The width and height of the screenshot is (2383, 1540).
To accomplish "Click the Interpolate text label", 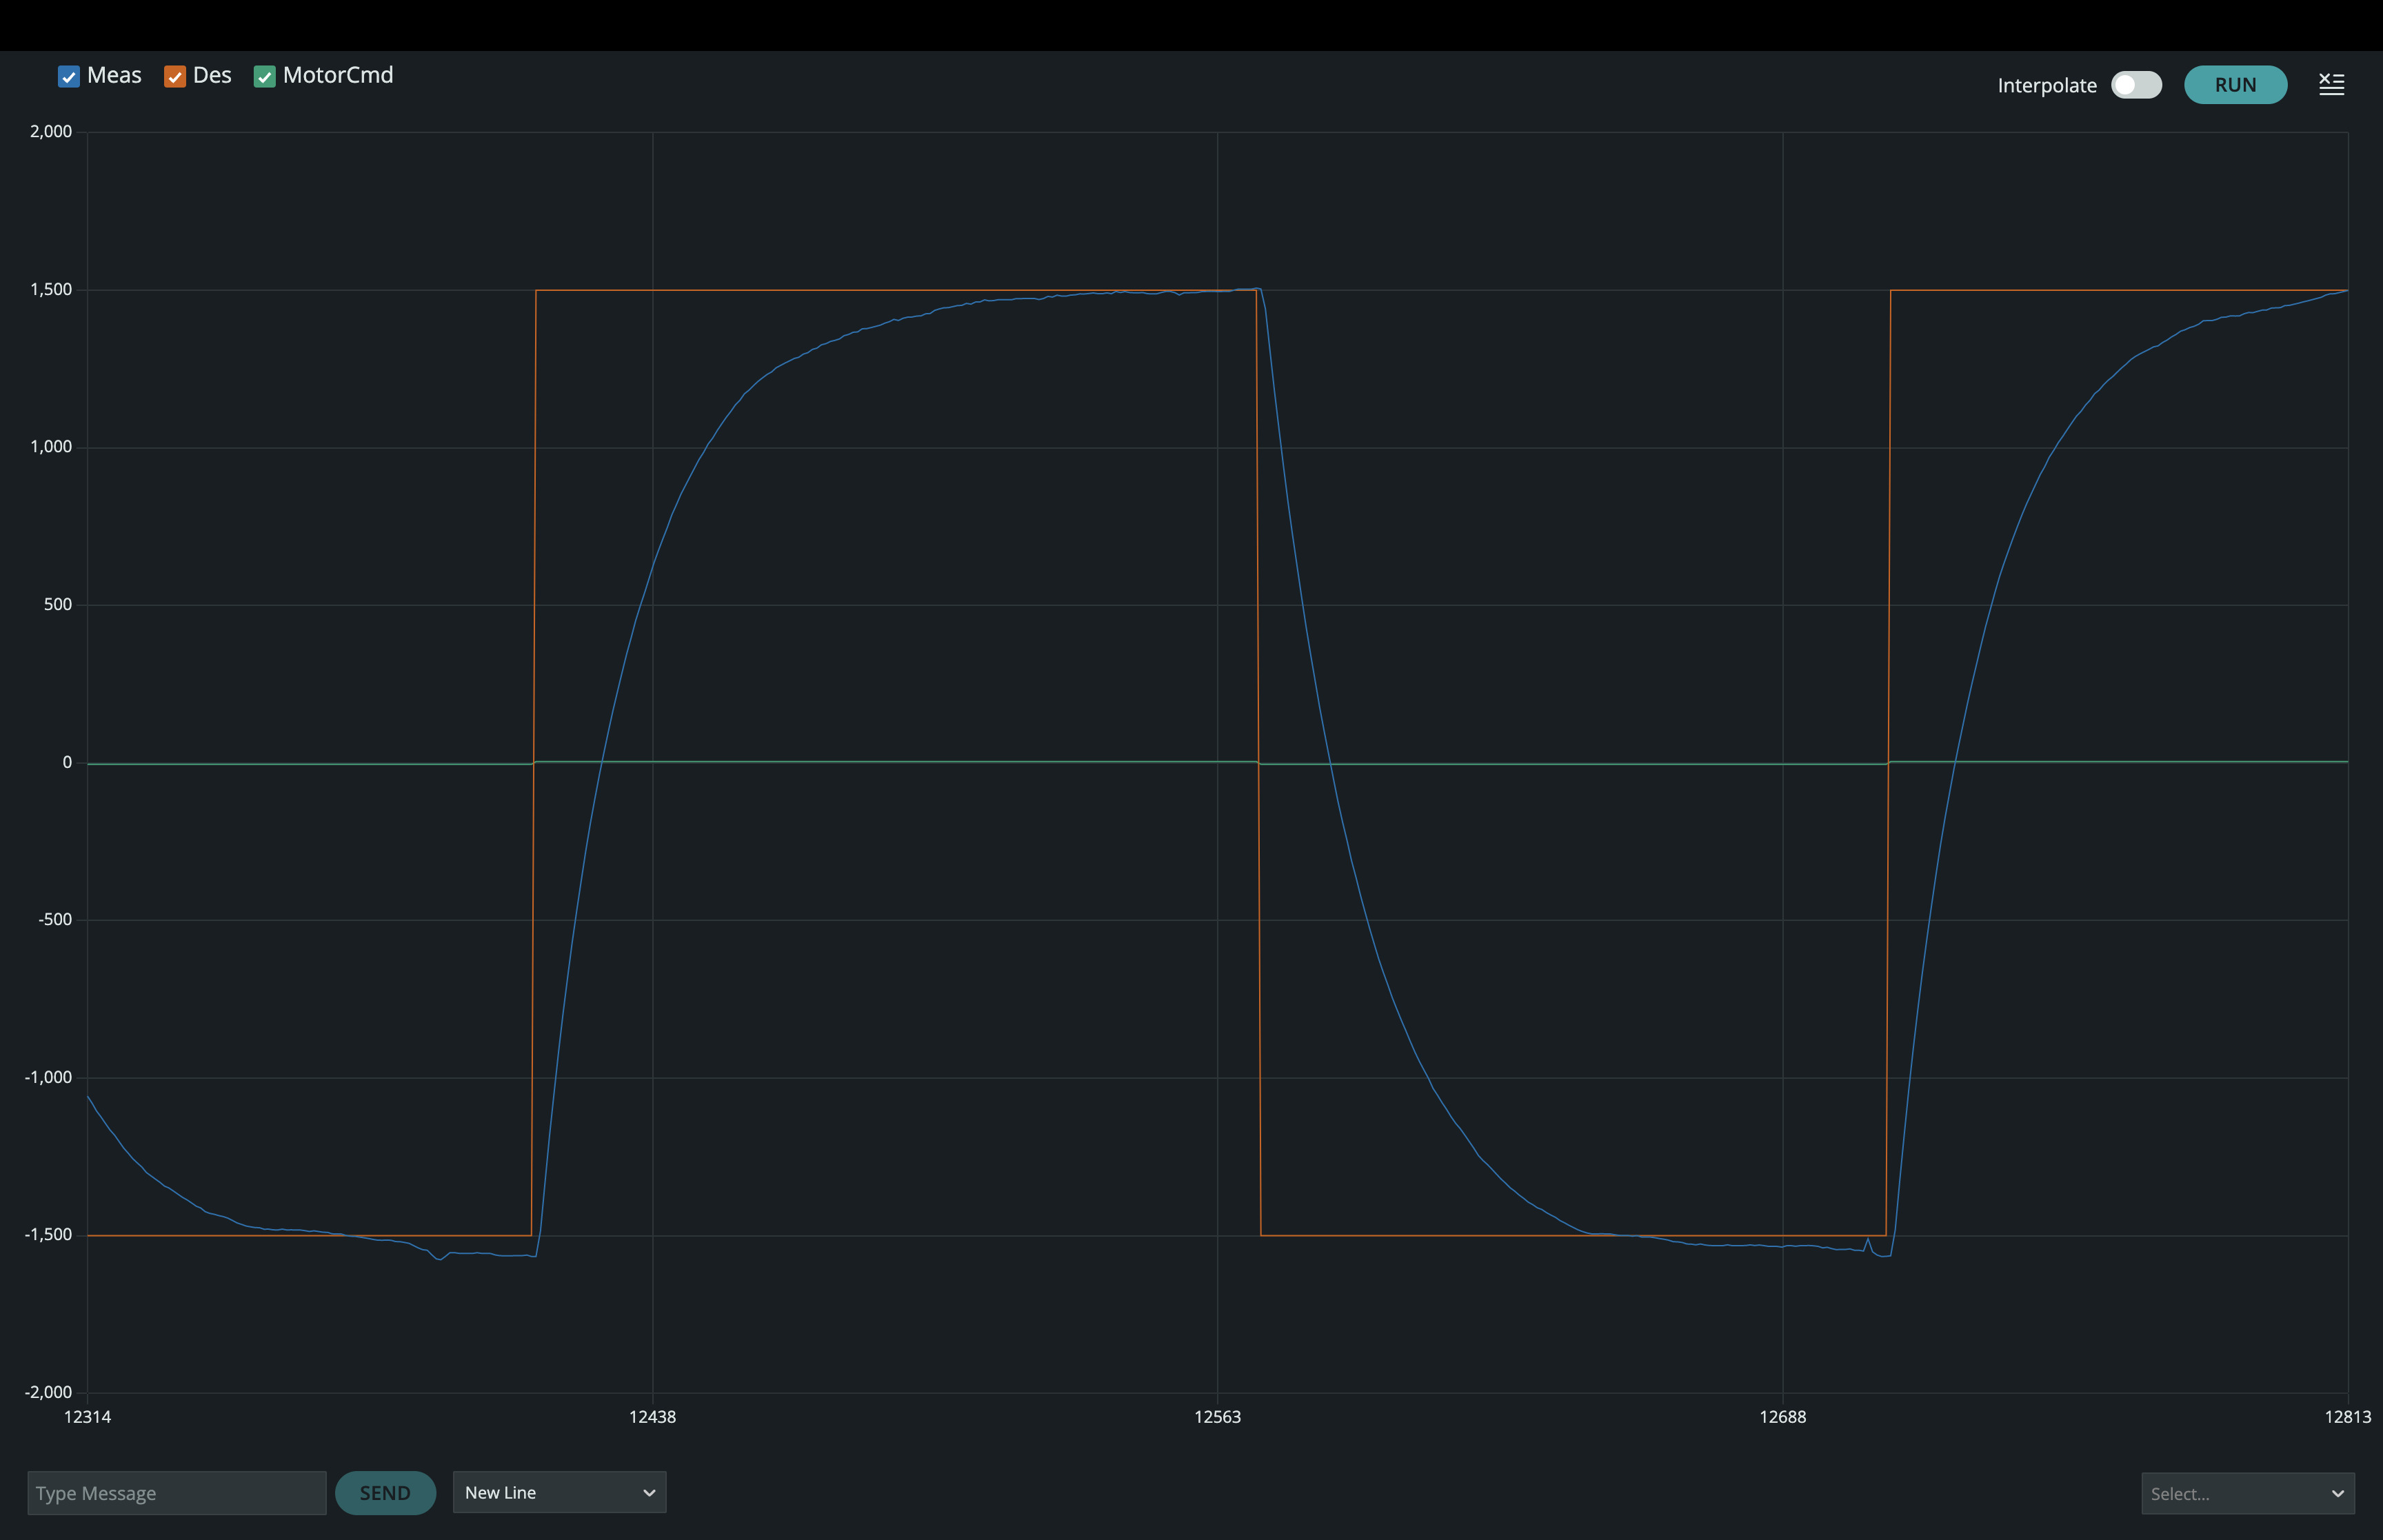I will (2046, 86).
